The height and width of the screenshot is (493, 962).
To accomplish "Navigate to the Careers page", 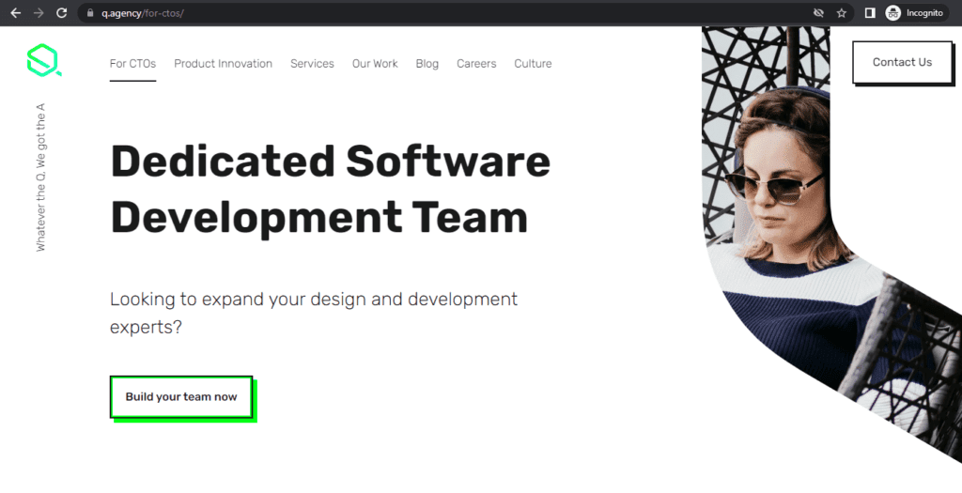I will pos(476,64).
